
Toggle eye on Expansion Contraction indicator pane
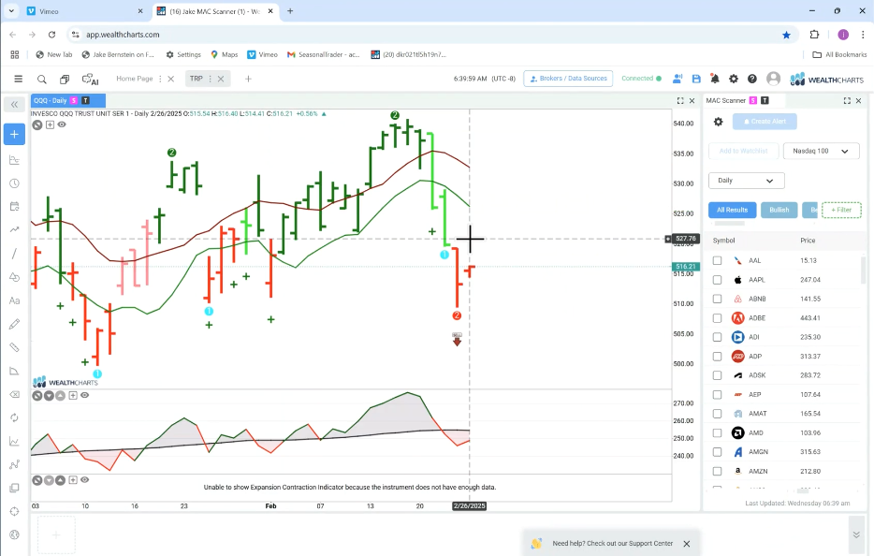click(85, 480)
